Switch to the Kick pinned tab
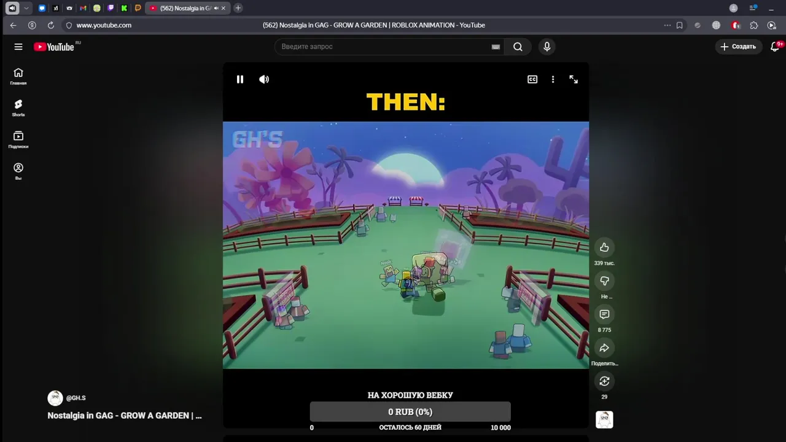This screenshot has width=786, height=442. (124, 8)
